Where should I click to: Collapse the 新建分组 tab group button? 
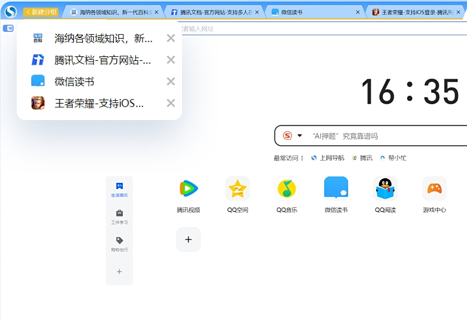tap(41, 12)
